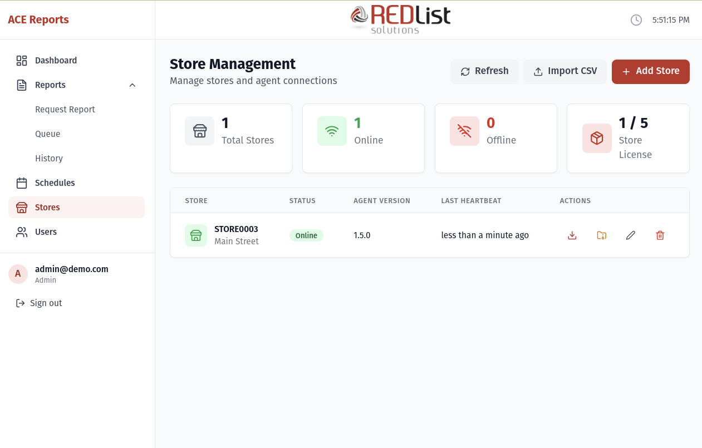Click the download agent icon for STORE0003

572,235
